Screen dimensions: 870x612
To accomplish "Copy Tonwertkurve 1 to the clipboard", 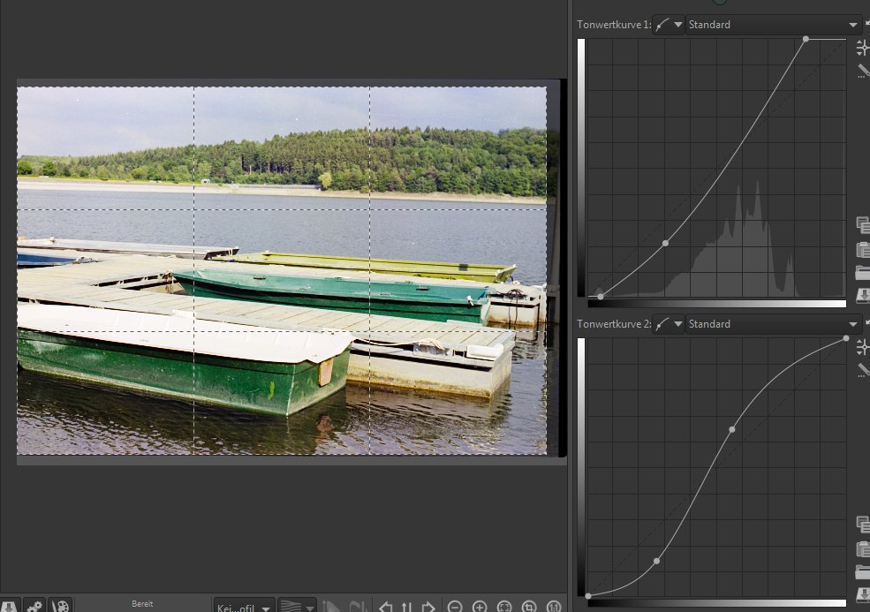I will coord(863,225).
